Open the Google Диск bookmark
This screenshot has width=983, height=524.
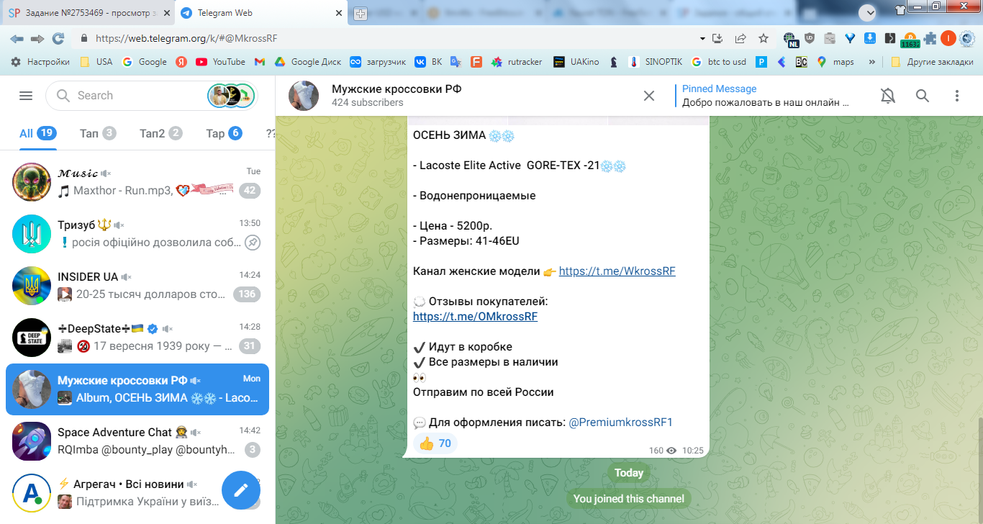307,62
